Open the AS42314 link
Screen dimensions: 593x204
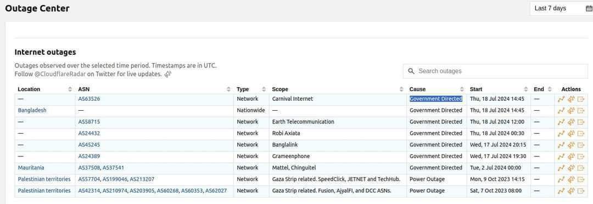pyautogui.click(x=89, y=191)
